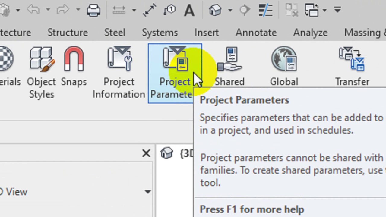Open the Massing ribbon tab
The image size is (386, 217).
(x=365, y=33)
